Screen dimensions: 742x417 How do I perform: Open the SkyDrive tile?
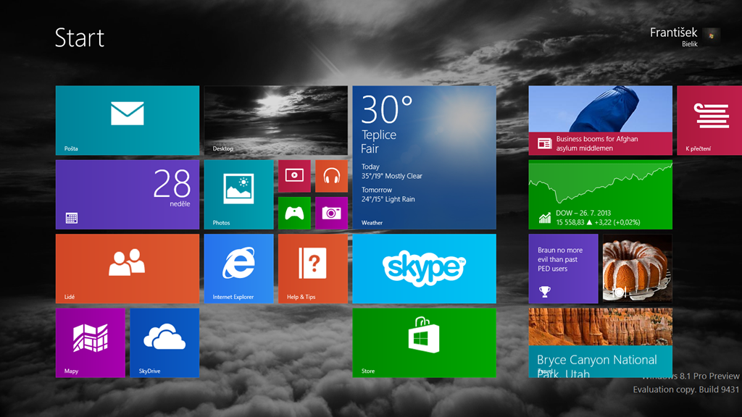[x=164, y=342]
